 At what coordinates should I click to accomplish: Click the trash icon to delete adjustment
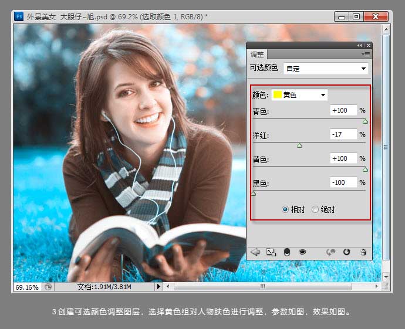pyautogui.click(x=363, y=252)
